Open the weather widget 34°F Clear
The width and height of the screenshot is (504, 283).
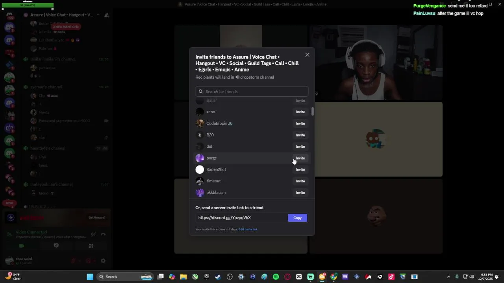pyautogui.click(x=13, y=277)
